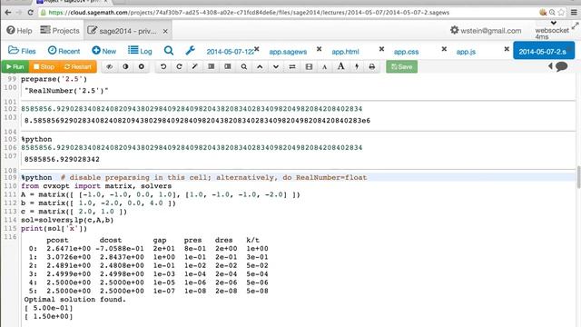Click "Optimal solution found." output text
This screenshot has width=581, height=327.
[74, 300]
